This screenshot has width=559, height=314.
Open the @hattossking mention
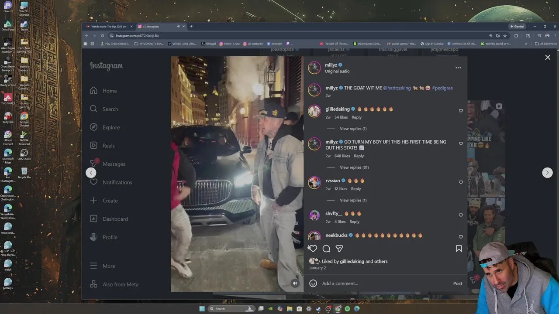click(397, 88)
